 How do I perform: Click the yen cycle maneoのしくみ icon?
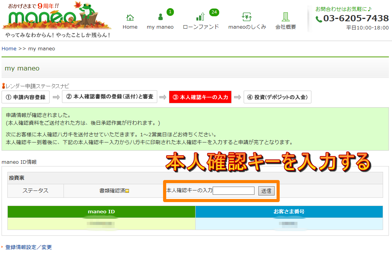pyautogui.click(x=247, y=17)
